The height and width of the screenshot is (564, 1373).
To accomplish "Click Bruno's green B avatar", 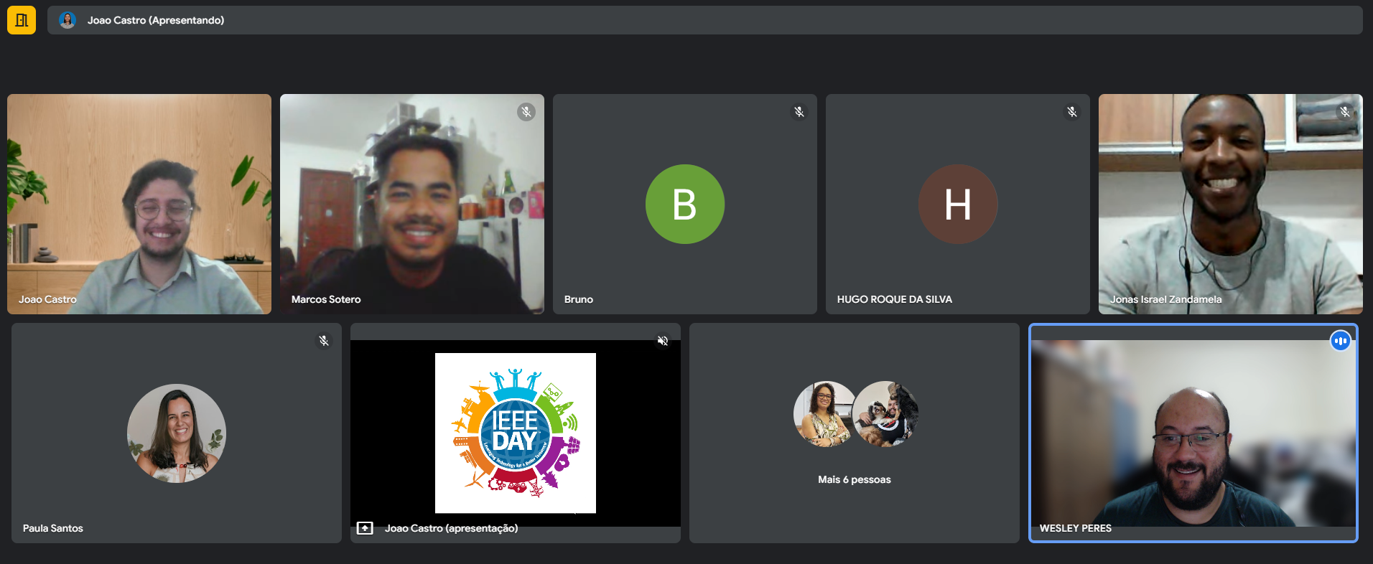I will pyautogui.click(x=685, y=204).
